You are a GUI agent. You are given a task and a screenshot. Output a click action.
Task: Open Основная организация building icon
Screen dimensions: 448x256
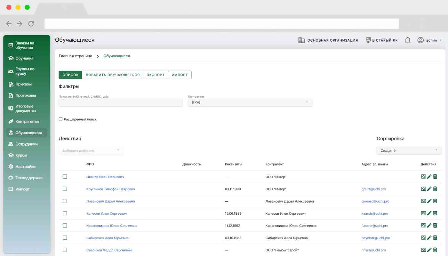301,40
